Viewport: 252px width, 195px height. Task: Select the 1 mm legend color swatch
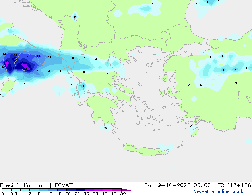tap(25, 190)
